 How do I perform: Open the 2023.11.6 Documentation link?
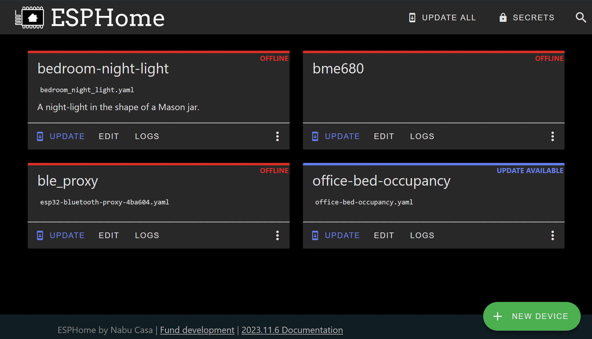point(292,330)
